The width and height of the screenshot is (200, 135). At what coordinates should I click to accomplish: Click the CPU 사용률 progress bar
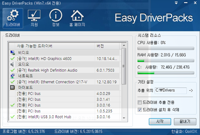point(166,48)
